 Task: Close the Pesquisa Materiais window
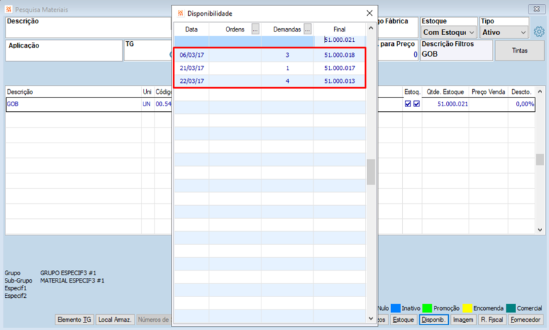(x=536, y=9)
